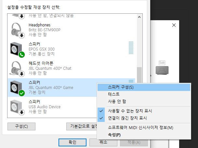Click the JBL Quantum 400 Game speaker icon
This screenshot has width=198, height=148.
(18, 88)
